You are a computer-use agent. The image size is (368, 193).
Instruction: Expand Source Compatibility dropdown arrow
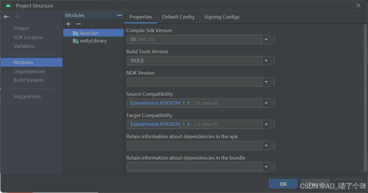point(266,103)
